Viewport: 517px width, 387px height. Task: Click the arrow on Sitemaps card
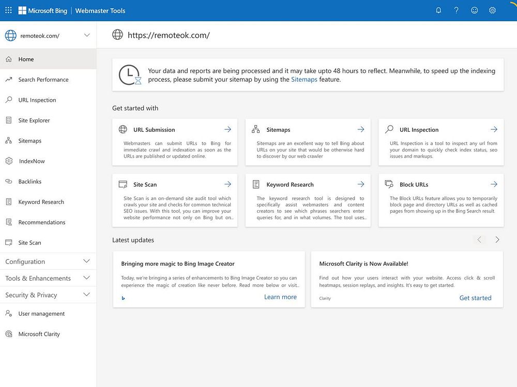tap(361, 130)
